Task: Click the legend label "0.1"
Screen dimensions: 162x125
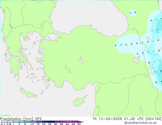Action: click(x=3, y=124)
